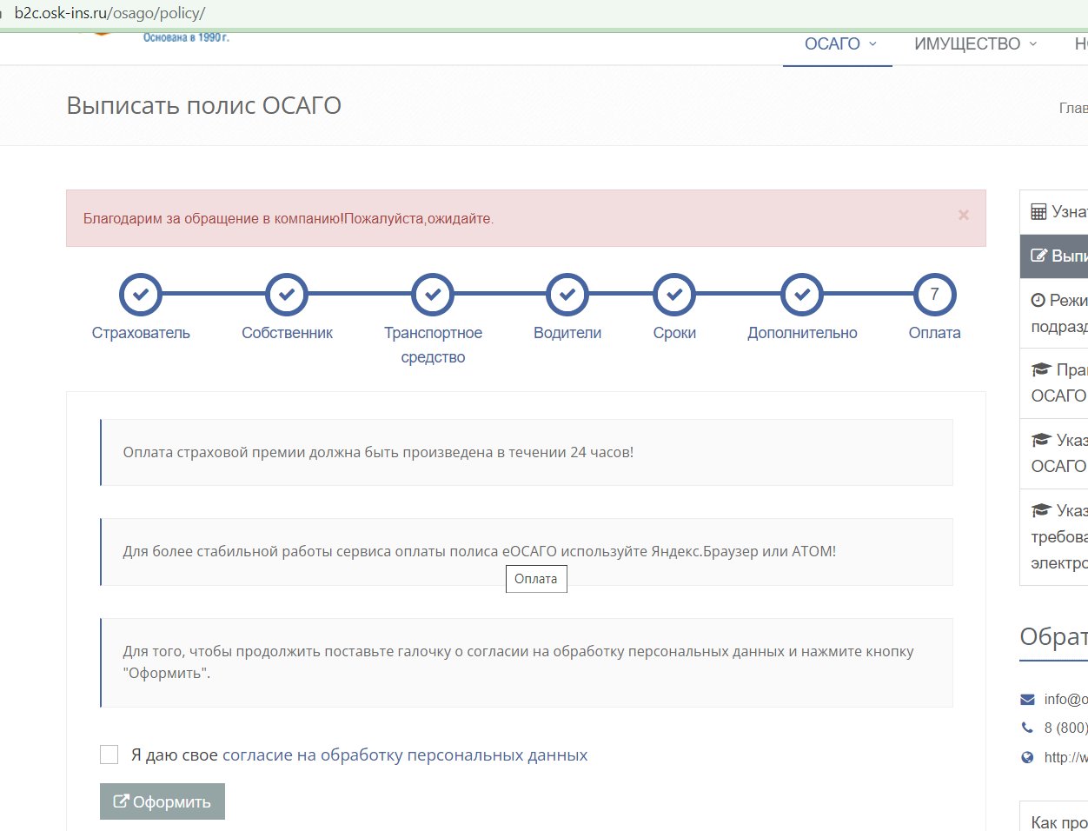The image size is (1088, 831).
Task: Open the clock icon sidebar item
Action: (1038, 300)
